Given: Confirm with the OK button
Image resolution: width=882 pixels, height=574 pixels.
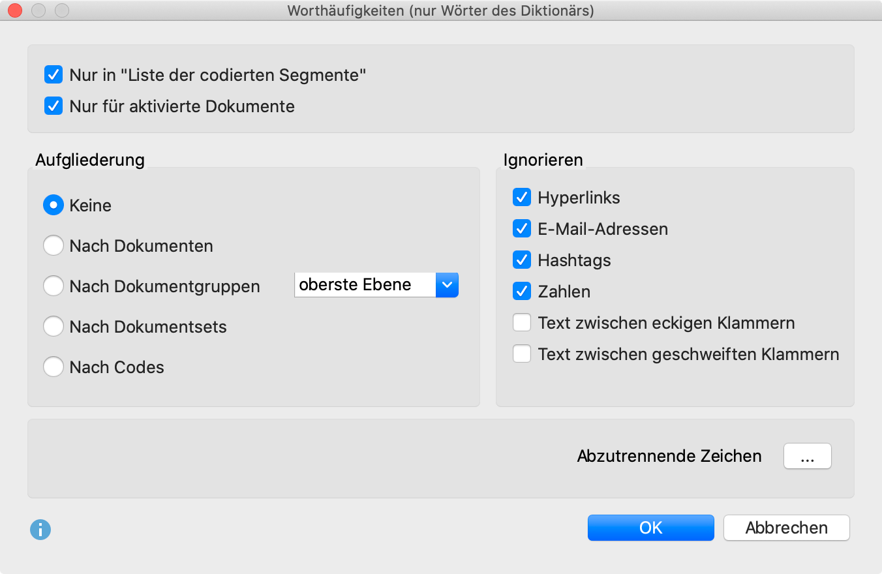Looking at the screenshot, I should (651, 528).
